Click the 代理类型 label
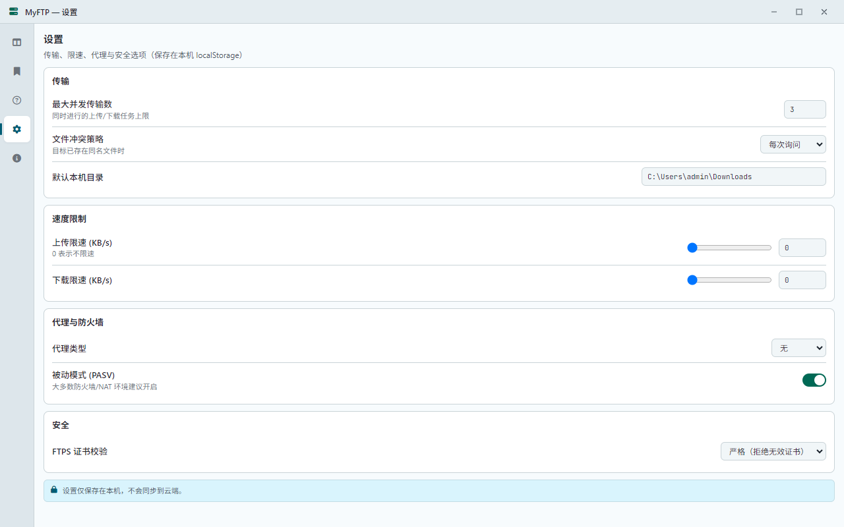This screenshot has height=527, width=844. [69, 348]
